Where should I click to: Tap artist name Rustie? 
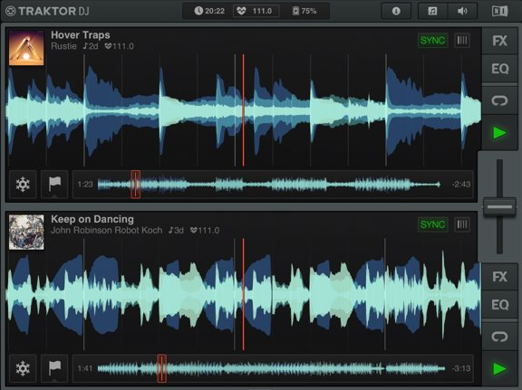pos(63,46)
